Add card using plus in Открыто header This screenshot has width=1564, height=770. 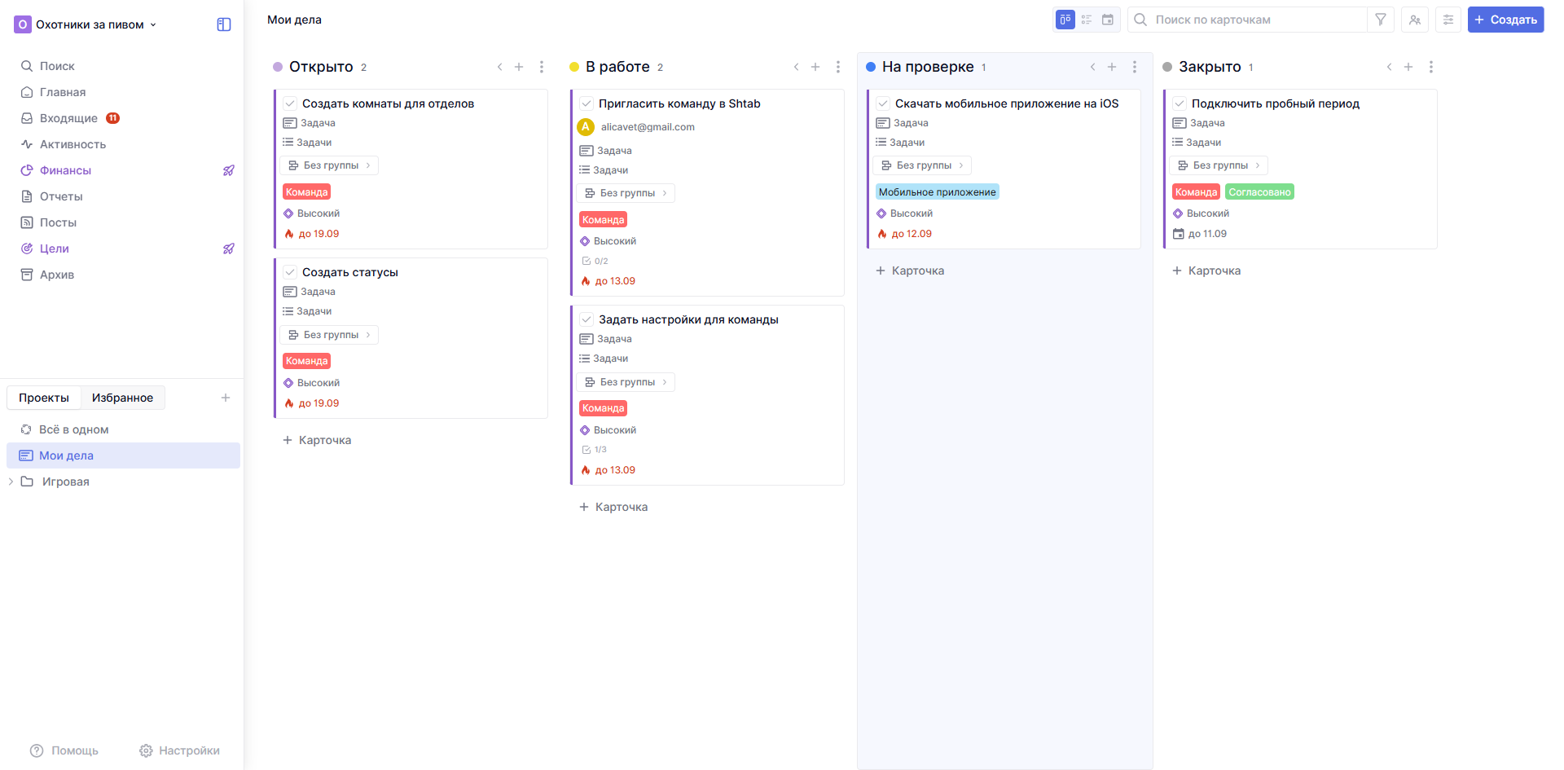point(519,67)
